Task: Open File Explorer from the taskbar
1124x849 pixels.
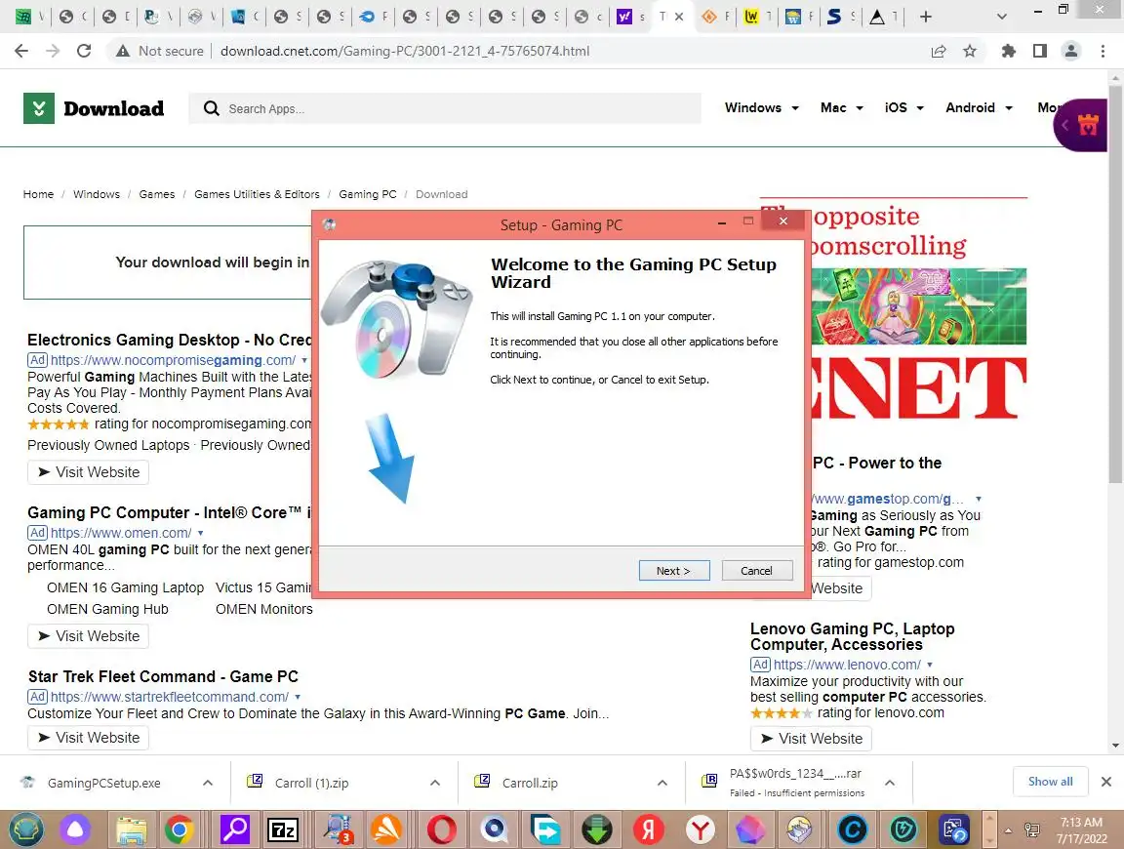Action: [x=131, y=830]
